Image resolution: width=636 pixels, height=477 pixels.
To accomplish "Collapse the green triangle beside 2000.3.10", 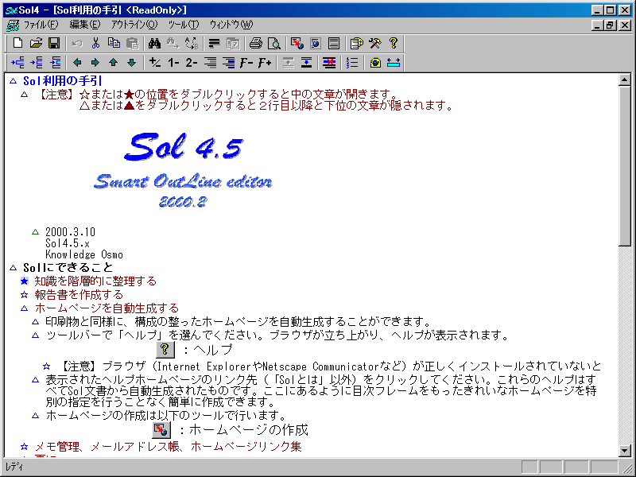I will click(35, 232).
